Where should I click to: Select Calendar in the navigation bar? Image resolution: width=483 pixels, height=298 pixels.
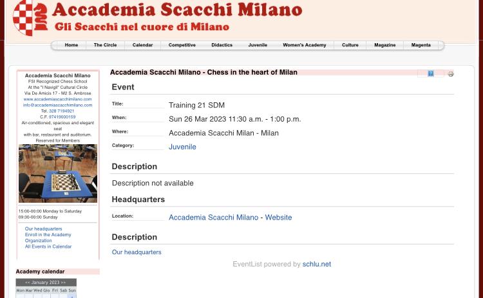point(142,45)
